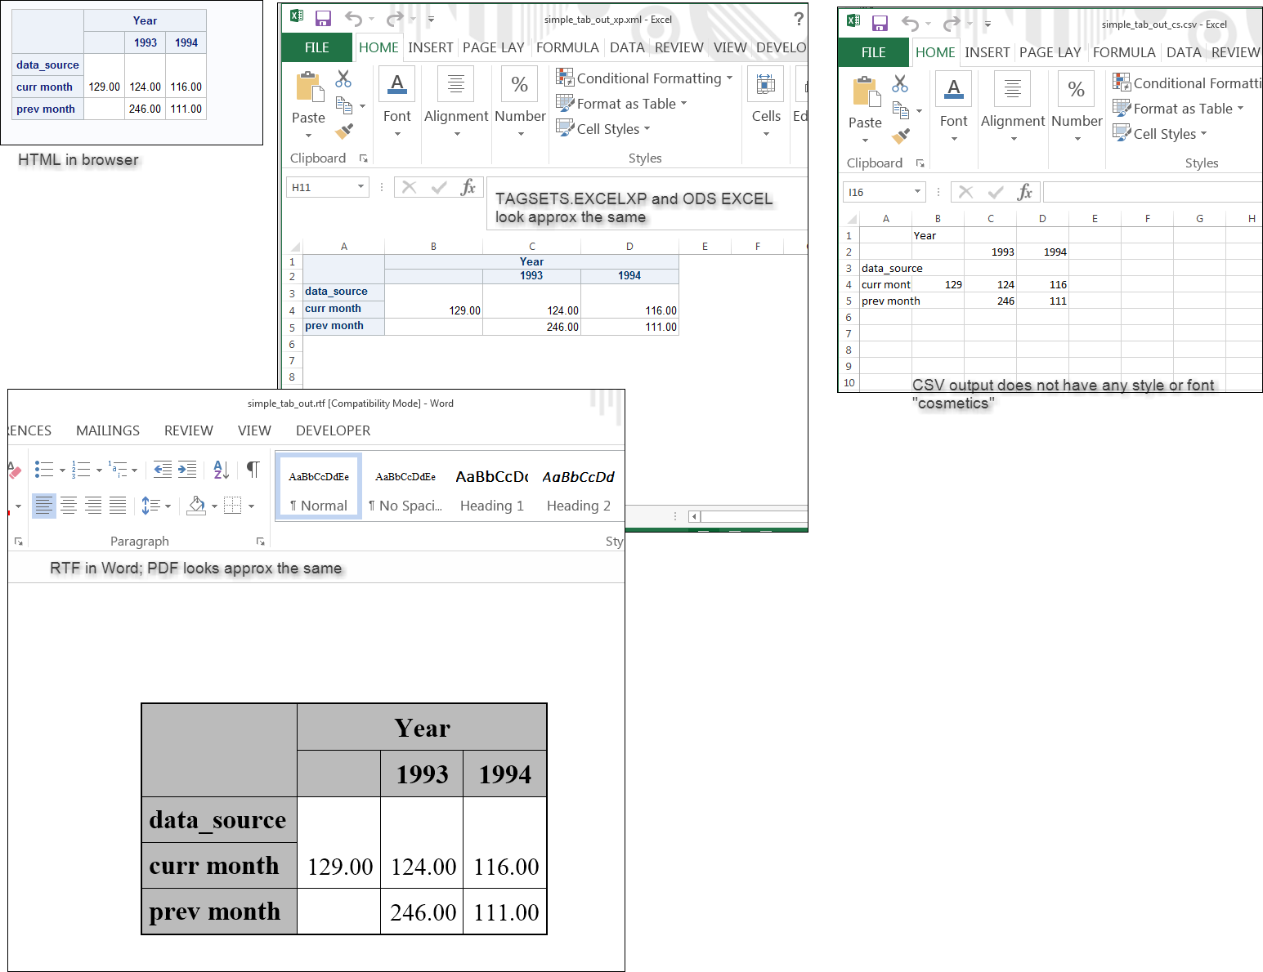Click the formula bar input in CSV Excel
Viewport: 1263px width, 972px height.
click(1153, 192)
